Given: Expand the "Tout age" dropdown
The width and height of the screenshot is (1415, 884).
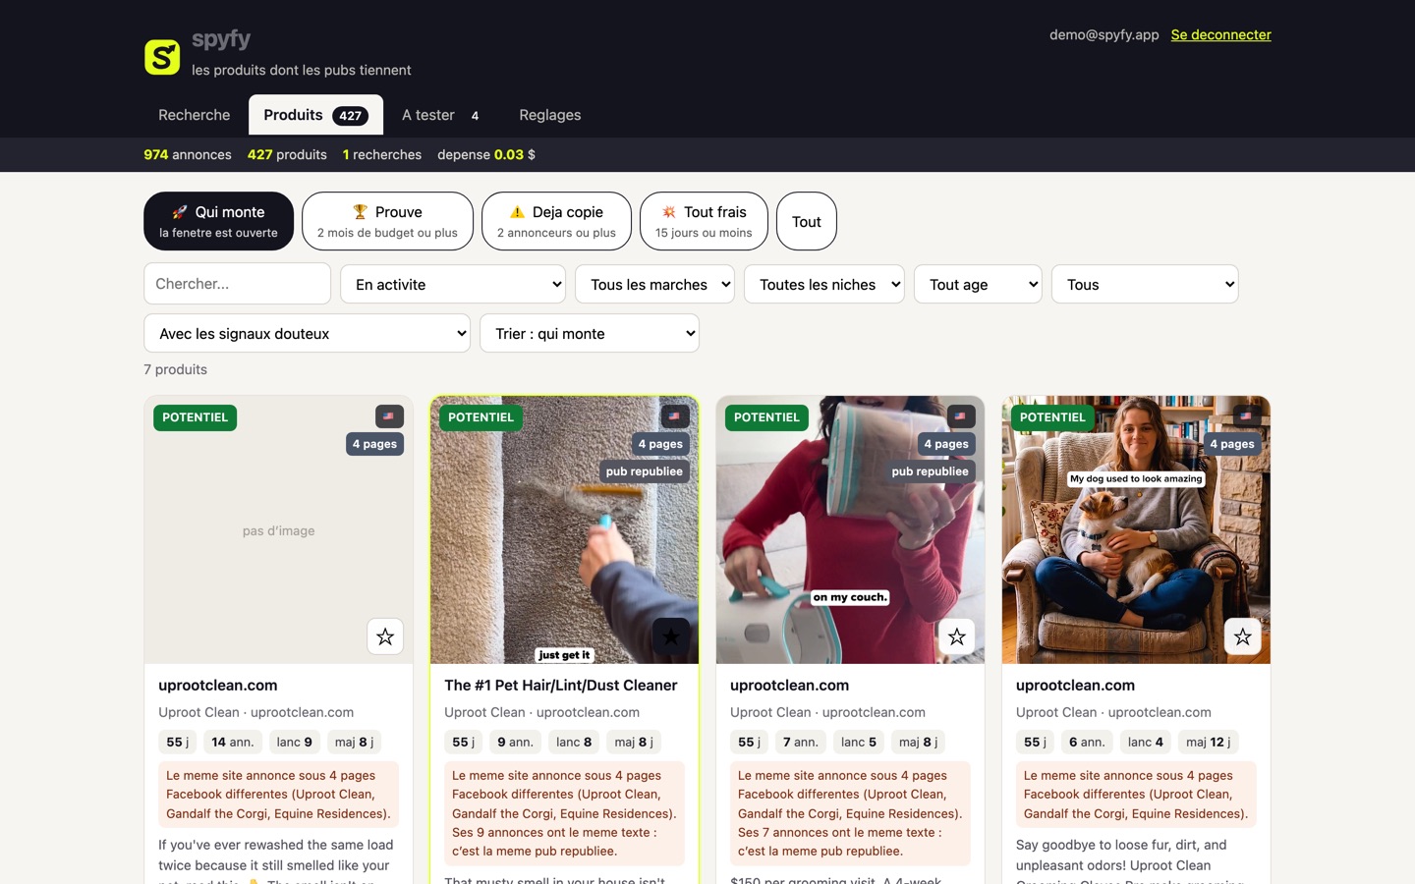Looking at the screenshot, I should coord(978,284).
